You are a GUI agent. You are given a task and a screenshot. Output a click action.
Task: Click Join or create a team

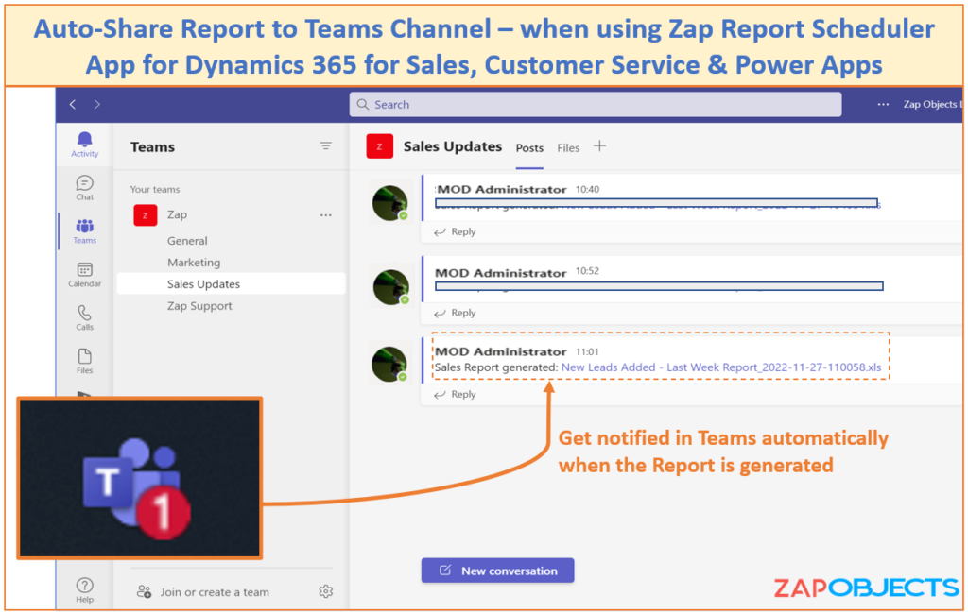pyautogui.click(x=203, y=591)
